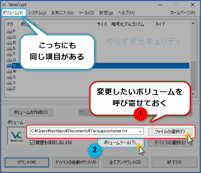
Task: Select the R: drive icon
Action: click(9, 43)
